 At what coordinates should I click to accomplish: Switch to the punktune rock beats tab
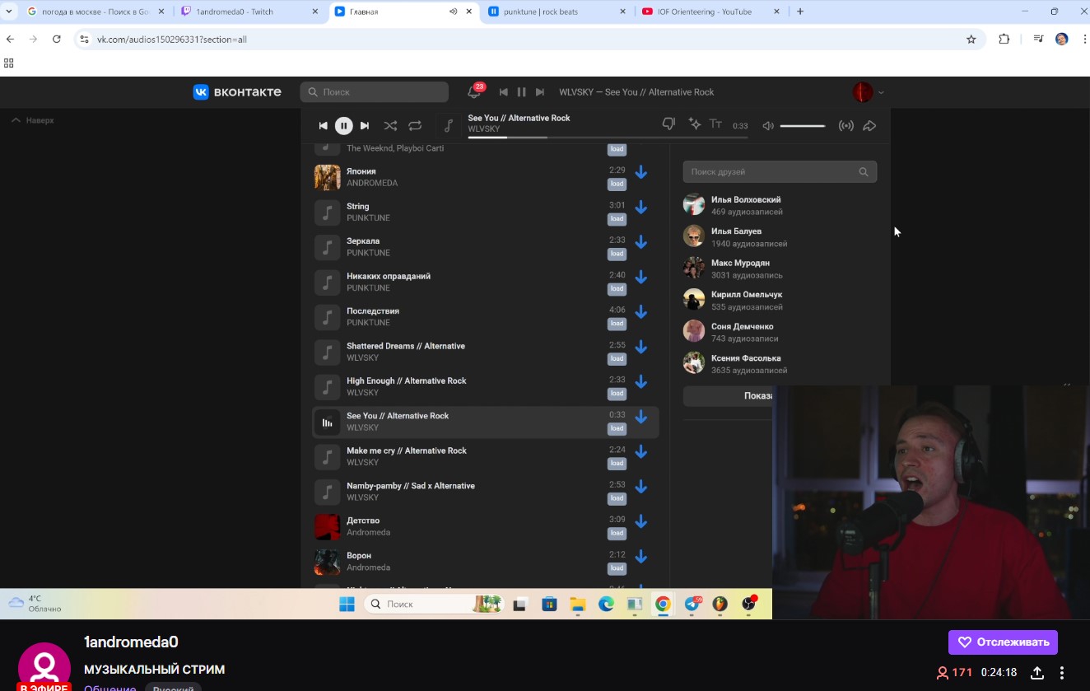(557, 12)
